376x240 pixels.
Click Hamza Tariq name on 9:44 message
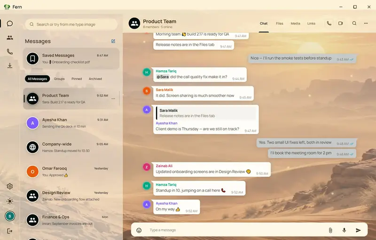click(x=166, y=71)
